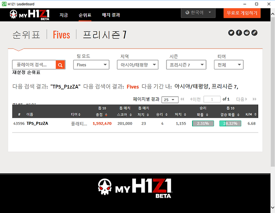Screen dimensions: 275x213
Task: Click the 이전 previous page link
Action: click(x=195, y=99)
